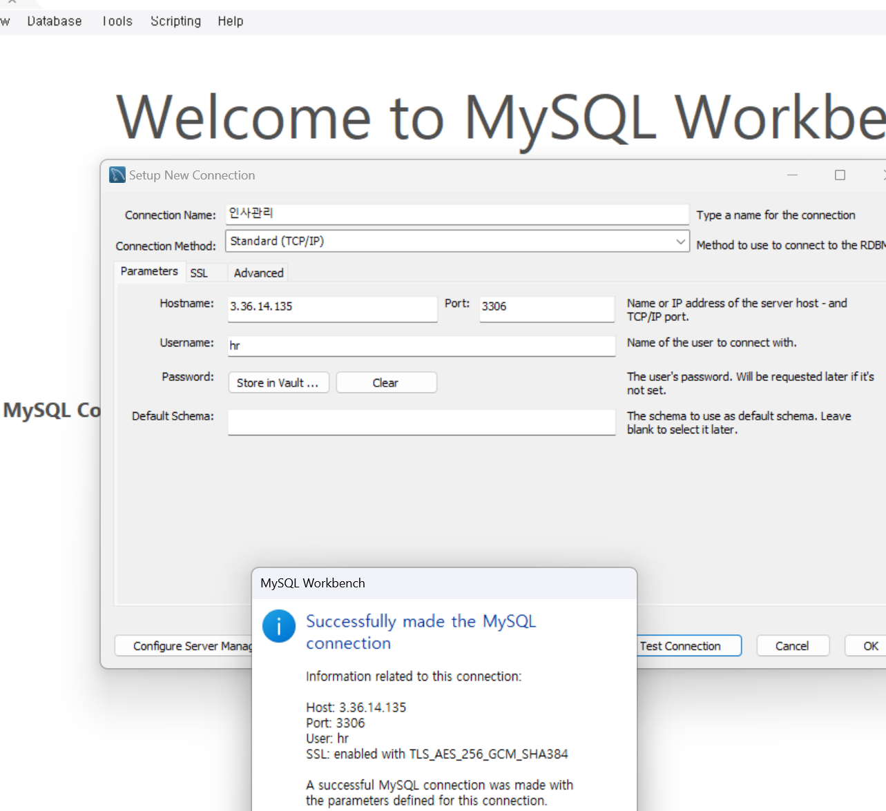Click 'Information related to this connection' text
Image resolution: width=886 pixels, height=811 pixels.
[x=414, y=676]
